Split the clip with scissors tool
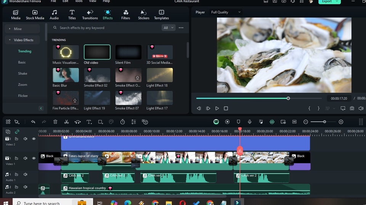Viewport: 366px width, 205px height. (66, 122)
